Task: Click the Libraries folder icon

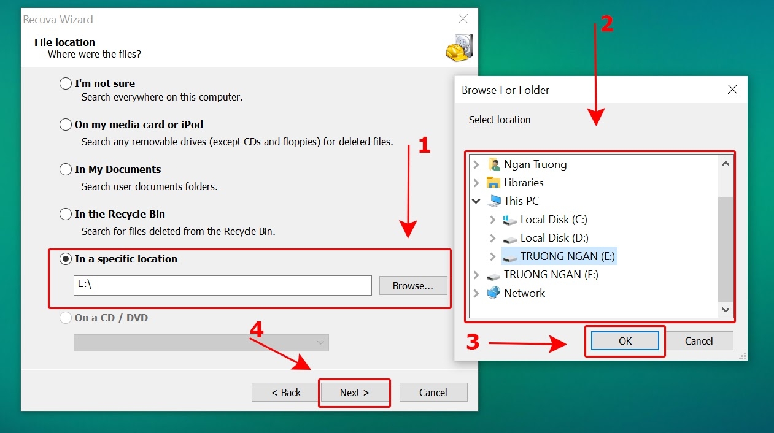Action: click(494, 182)
